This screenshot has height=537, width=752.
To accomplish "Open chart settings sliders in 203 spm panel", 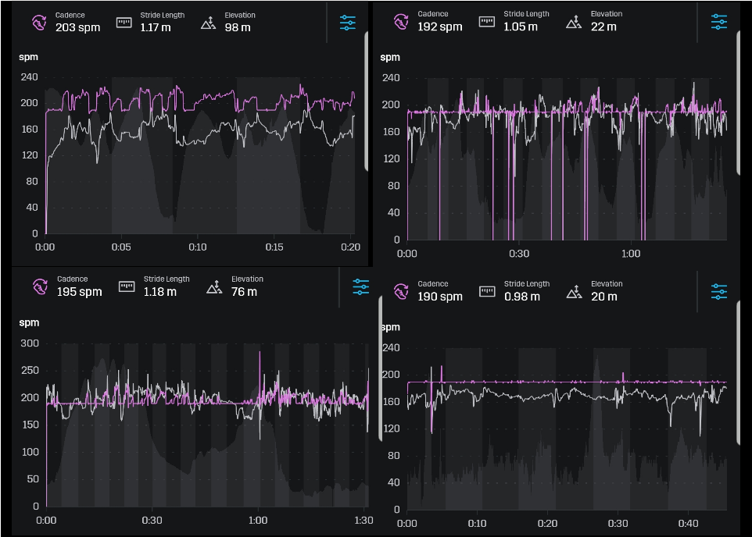I will pos(348,23).
